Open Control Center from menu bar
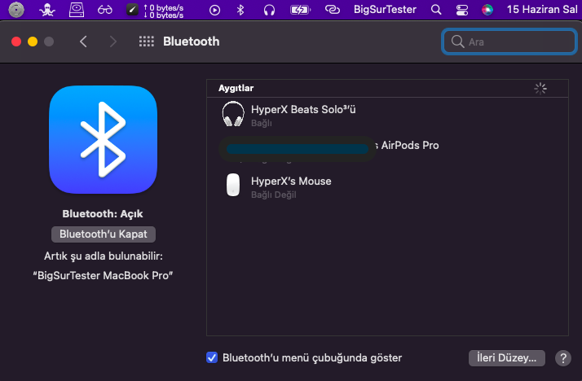 tap(462, 10)
